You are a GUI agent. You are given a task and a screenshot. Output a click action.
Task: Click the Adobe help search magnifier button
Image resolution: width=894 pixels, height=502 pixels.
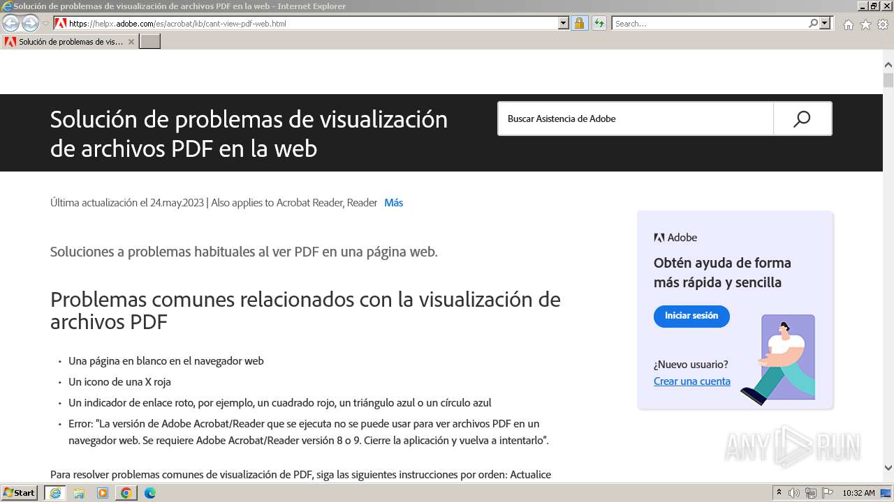tap(803, 119)
